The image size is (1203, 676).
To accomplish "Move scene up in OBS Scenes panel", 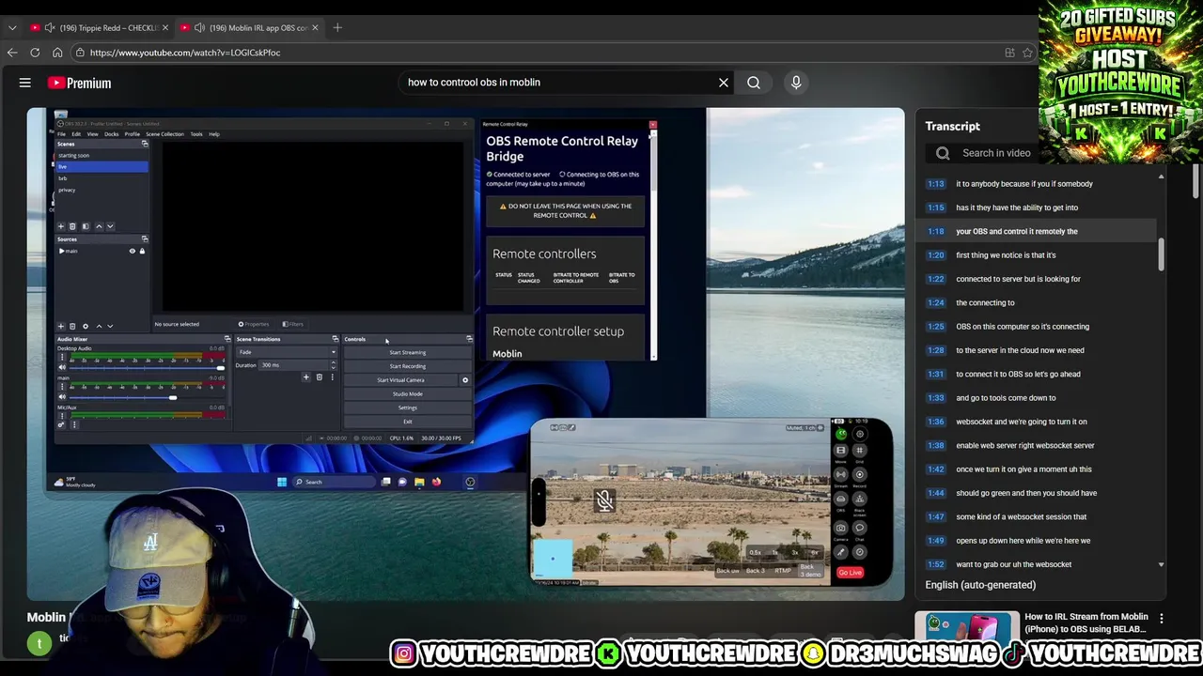I will click(x=99, y=226).
